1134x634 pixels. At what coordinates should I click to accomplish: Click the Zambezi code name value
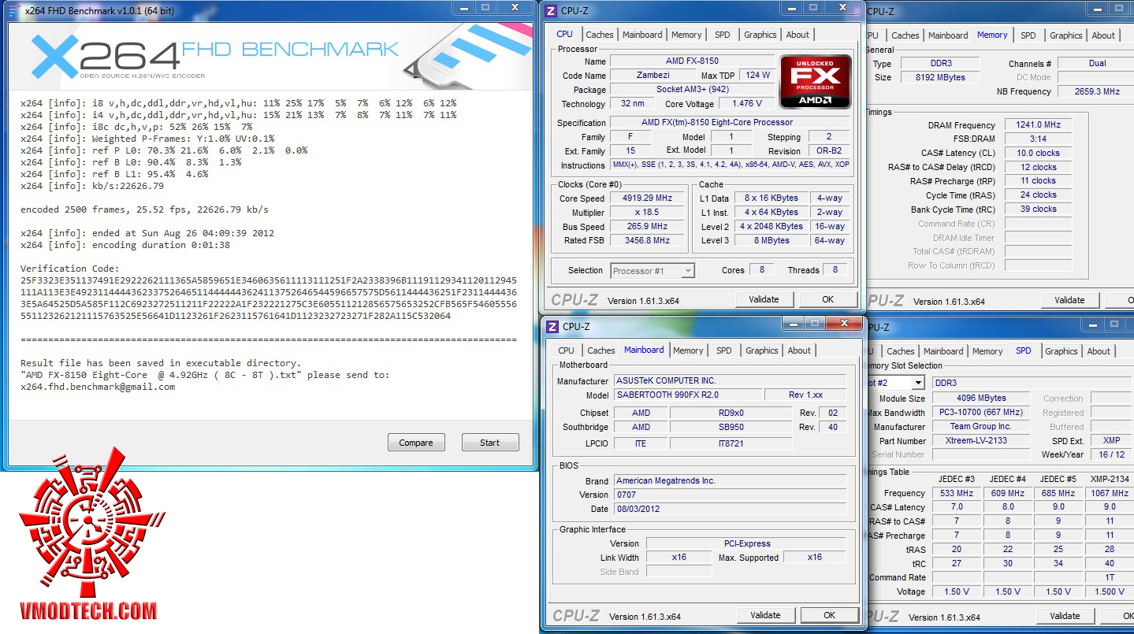pos(653,76)
